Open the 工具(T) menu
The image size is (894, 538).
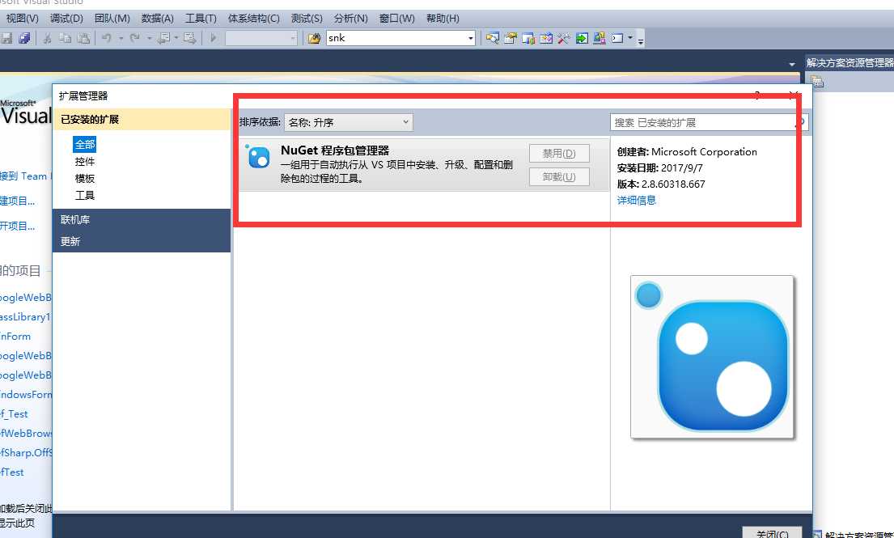(201, 19)
